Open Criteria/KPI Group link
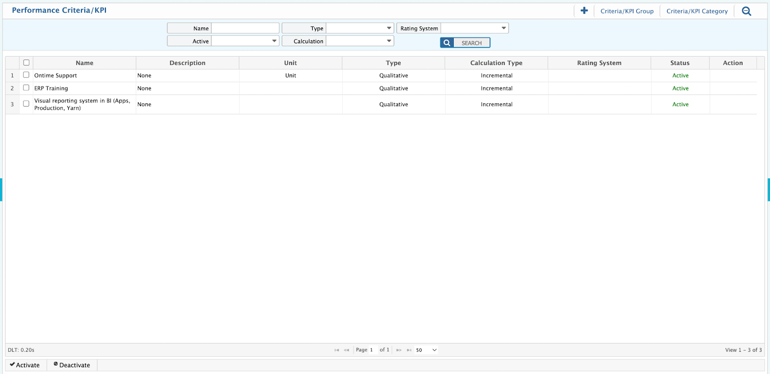Viewport: 770px width, 374px height. (627, 11)
